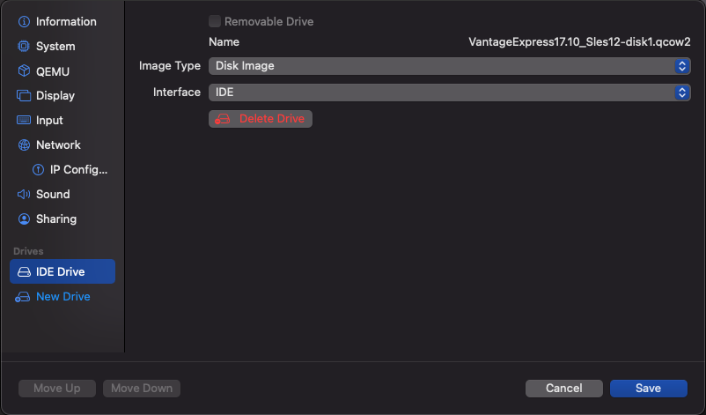Click the Removable Drive label
706x415 pixels.
(x=268, y=22)
